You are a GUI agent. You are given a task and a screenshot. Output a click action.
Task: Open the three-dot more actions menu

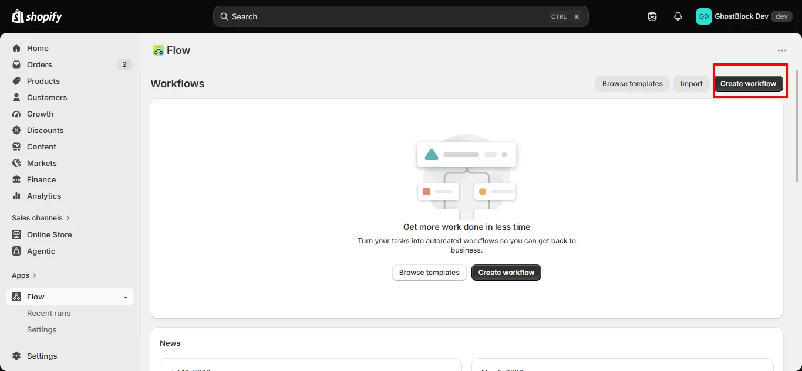click(781, 50)
